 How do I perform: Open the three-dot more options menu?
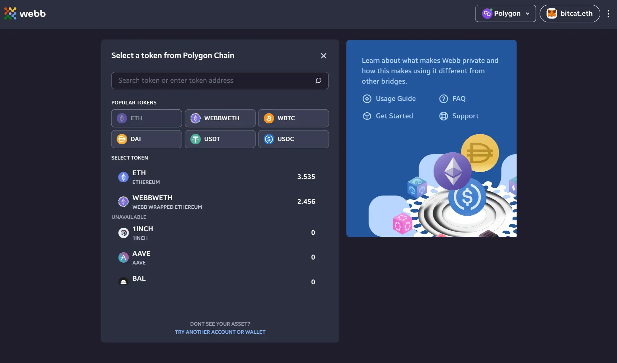608,13
